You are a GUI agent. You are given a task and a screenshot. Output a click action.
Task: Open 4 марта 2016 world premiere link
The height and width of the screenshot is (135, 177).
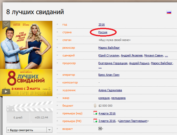coord(107,113)
